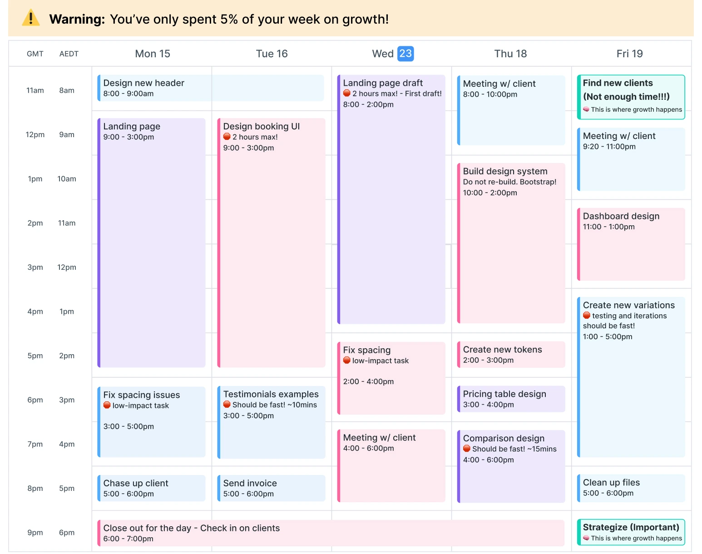Open the GMT timezone selector
Screen dimensions: 702x554
point(35,54)
